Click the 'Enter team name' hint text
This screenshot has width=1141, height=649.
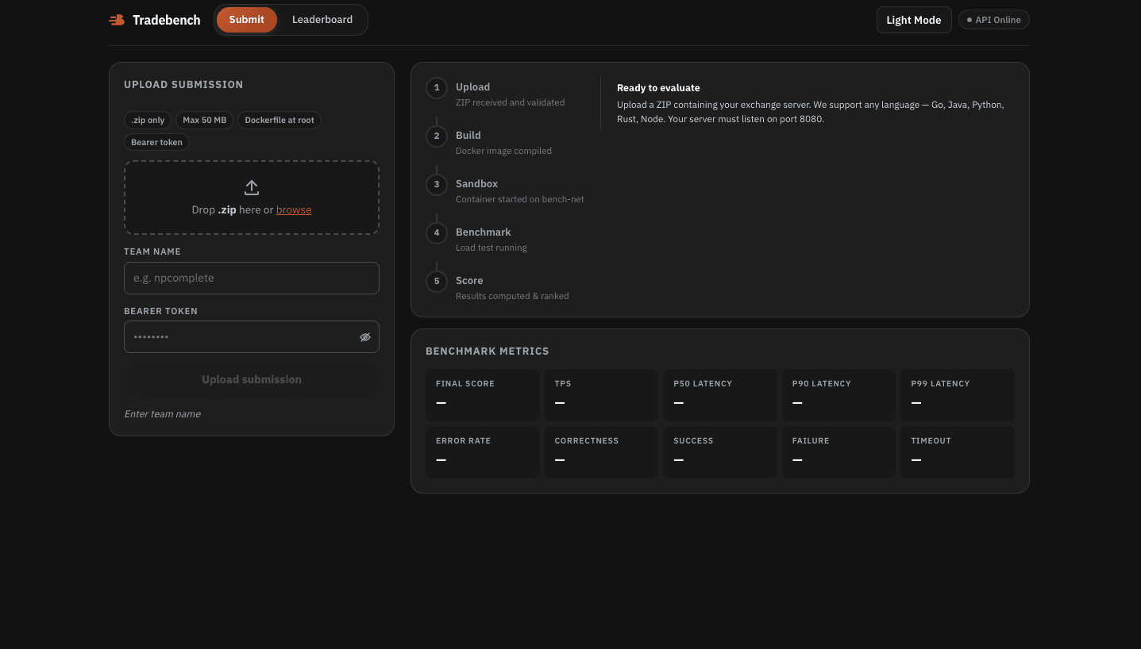[163, 414]
